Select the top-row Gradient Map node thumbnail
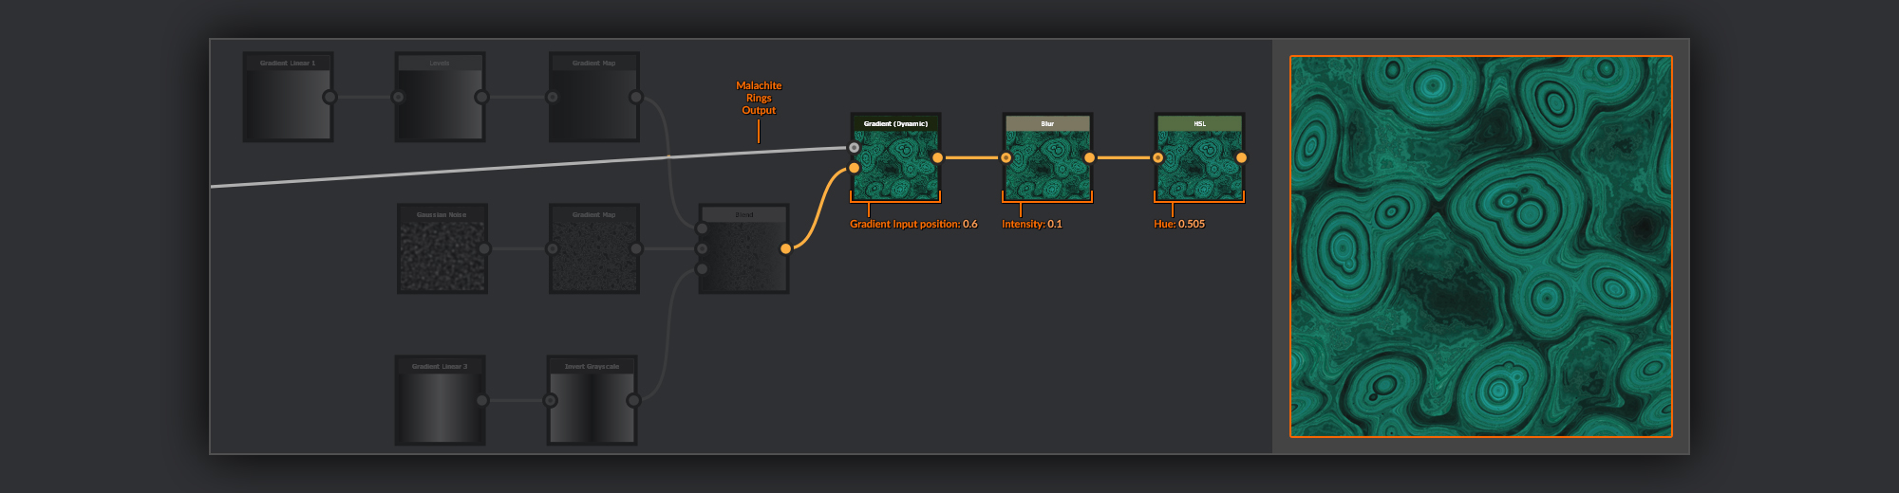The height and width of the screenshot is (493, 1899). click(x=594, y=104)
